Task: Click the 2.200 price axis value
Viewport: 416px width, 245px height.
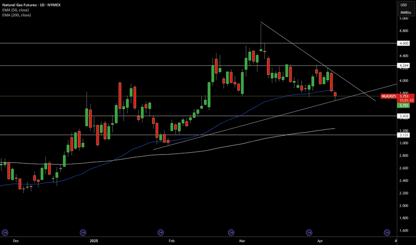Action: pyautogui.click(x=404, y=193)
